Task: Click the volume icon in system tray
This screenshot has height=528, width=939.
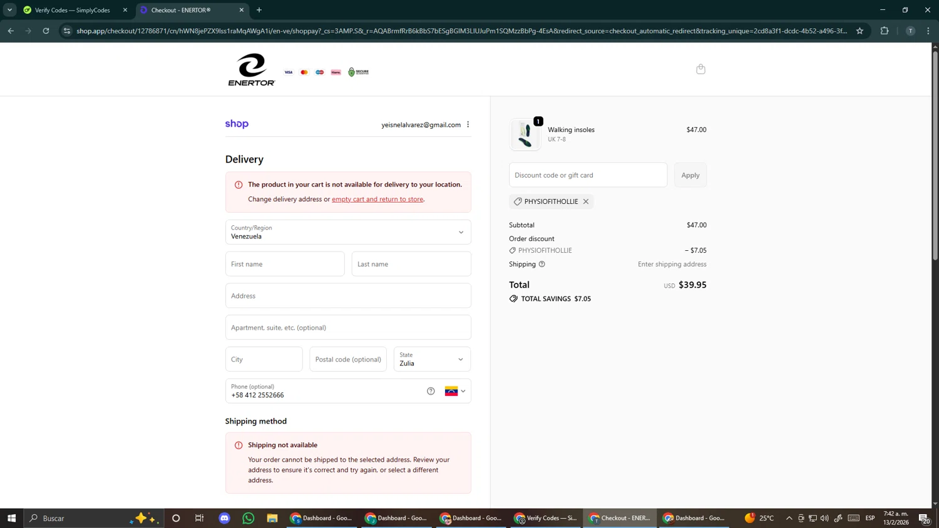Action: pyautogui.click(x=824, y=518)
